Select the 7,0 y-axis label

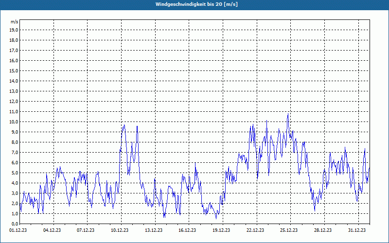(15, 152)
